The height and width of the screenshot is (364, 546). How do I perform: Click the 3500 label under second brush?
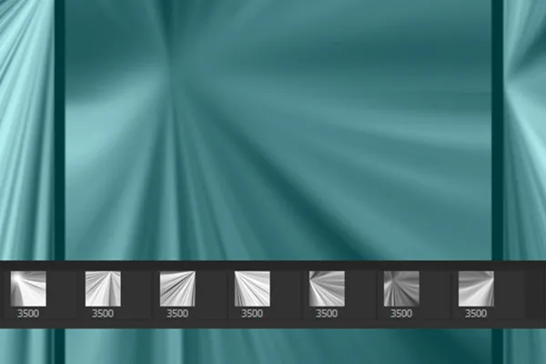[103, 313]
